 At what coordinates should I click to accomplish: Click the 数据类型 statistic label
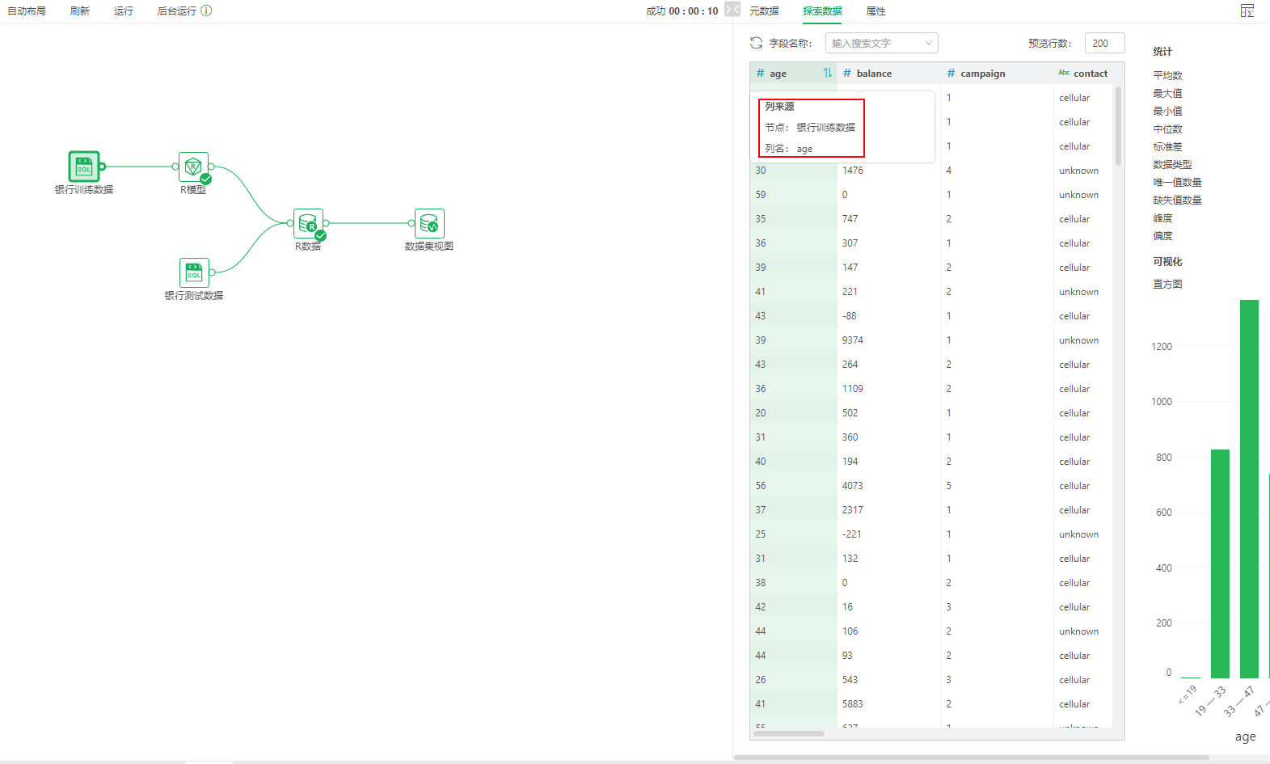(1172, 164)
